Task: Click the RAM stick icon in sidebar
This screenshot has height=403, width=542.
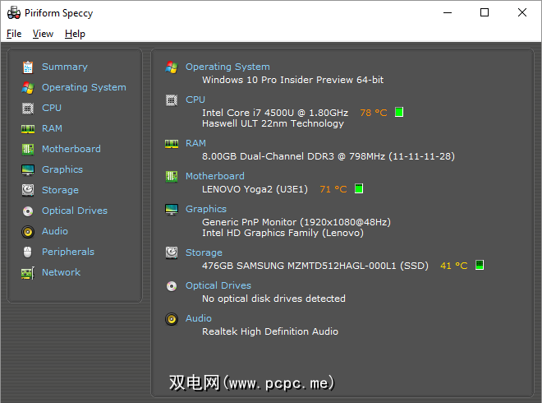Action: point(28,128)
